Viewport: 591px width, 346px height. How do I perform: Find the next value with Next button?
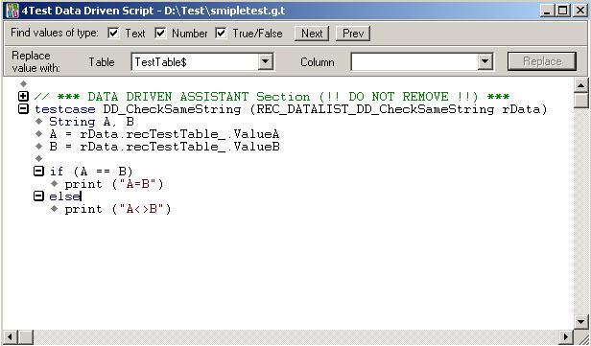point(312,34)
